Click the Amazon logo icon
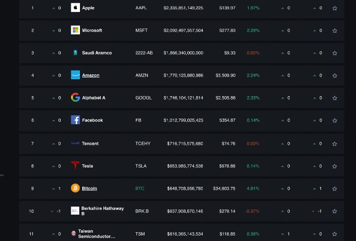This screenshot has width=356, height=241. coord(75,75)
